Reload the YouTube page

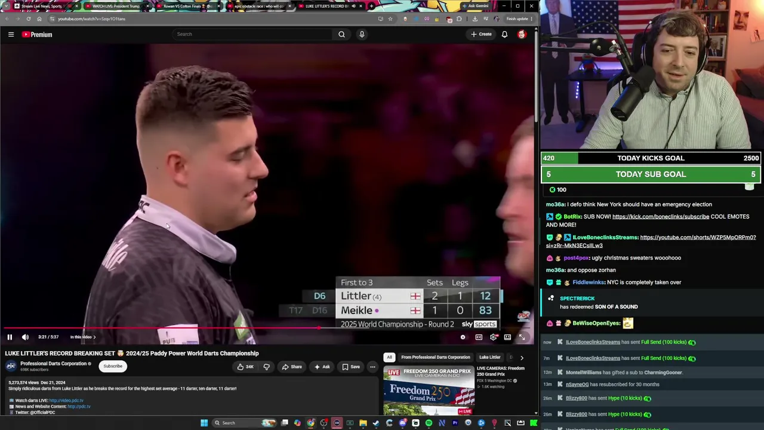point(29,19)
